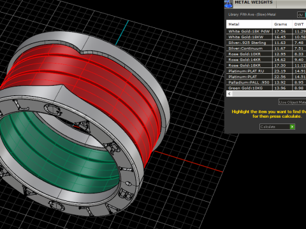Click the 23.19 grams value
This screenshot has height=229, width=306.
tap(280, 71)
